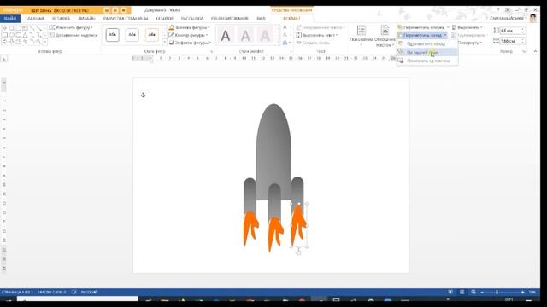547x307 pixels.
Task: Pick the second Абв shape style thumbnail
Action: tap(132, 35)
